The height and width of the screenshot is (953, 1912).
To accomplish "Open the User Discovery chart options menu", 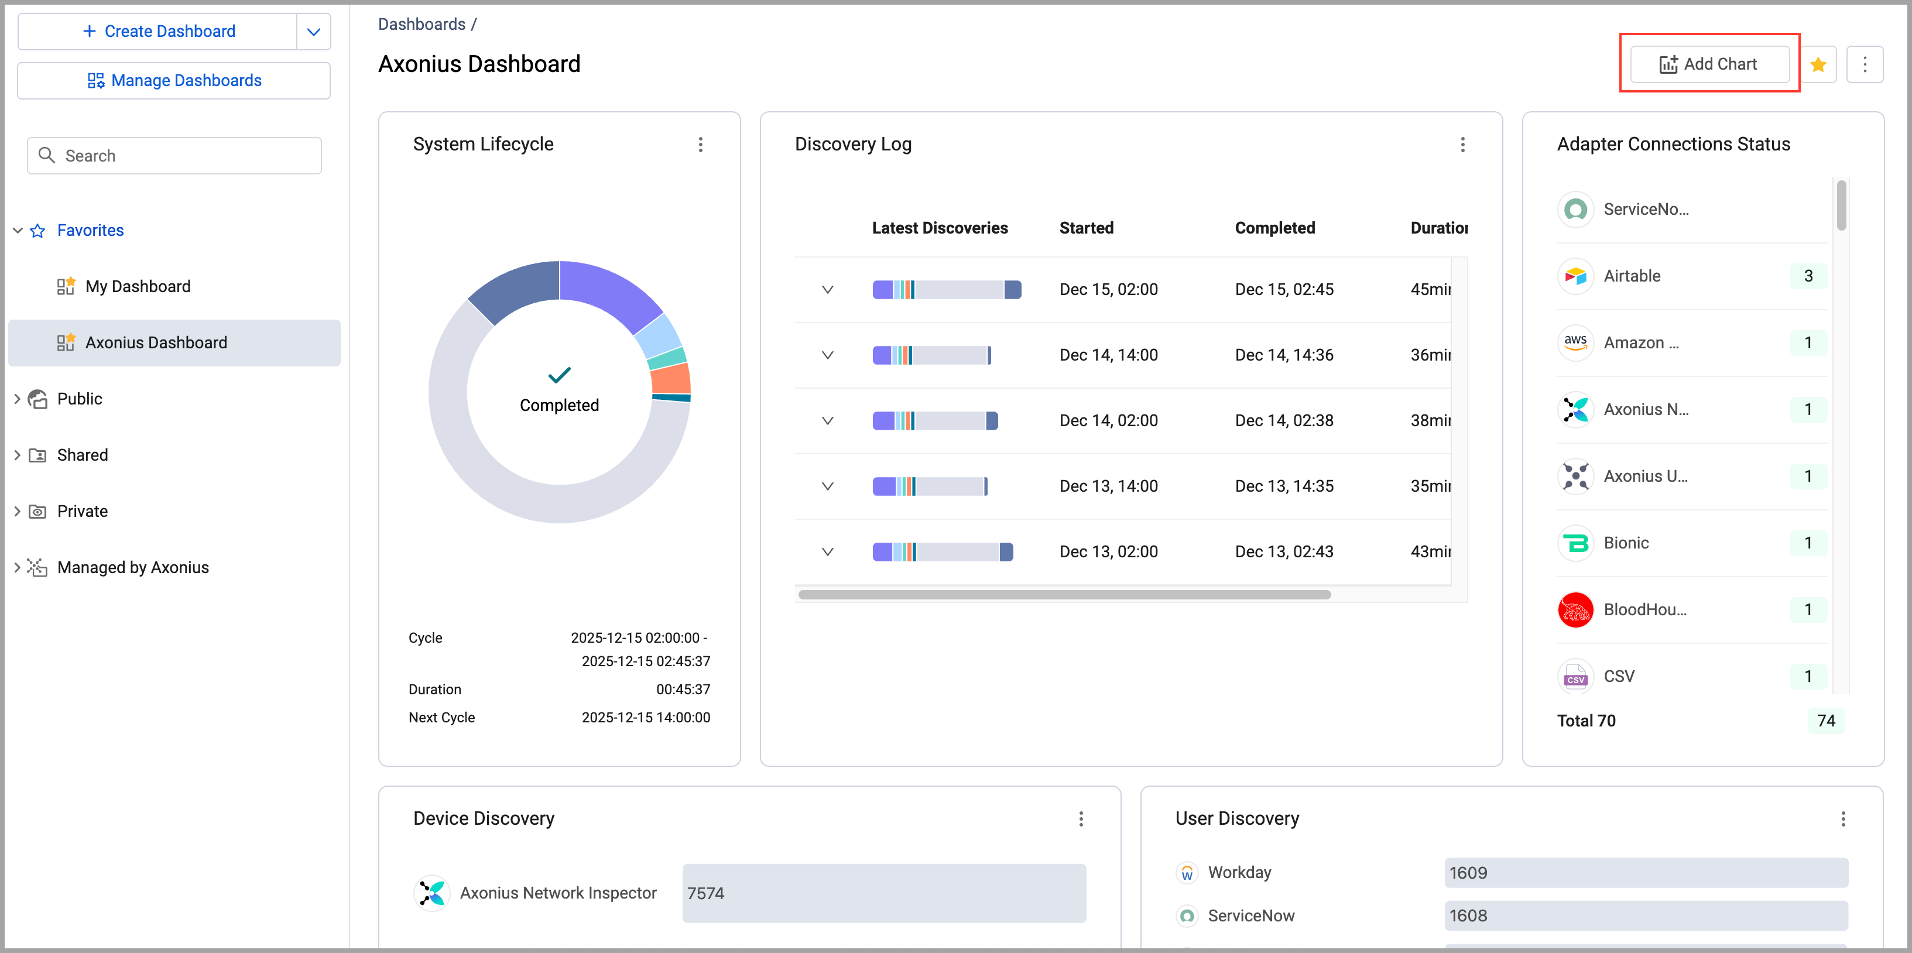I will point(1842,818).
